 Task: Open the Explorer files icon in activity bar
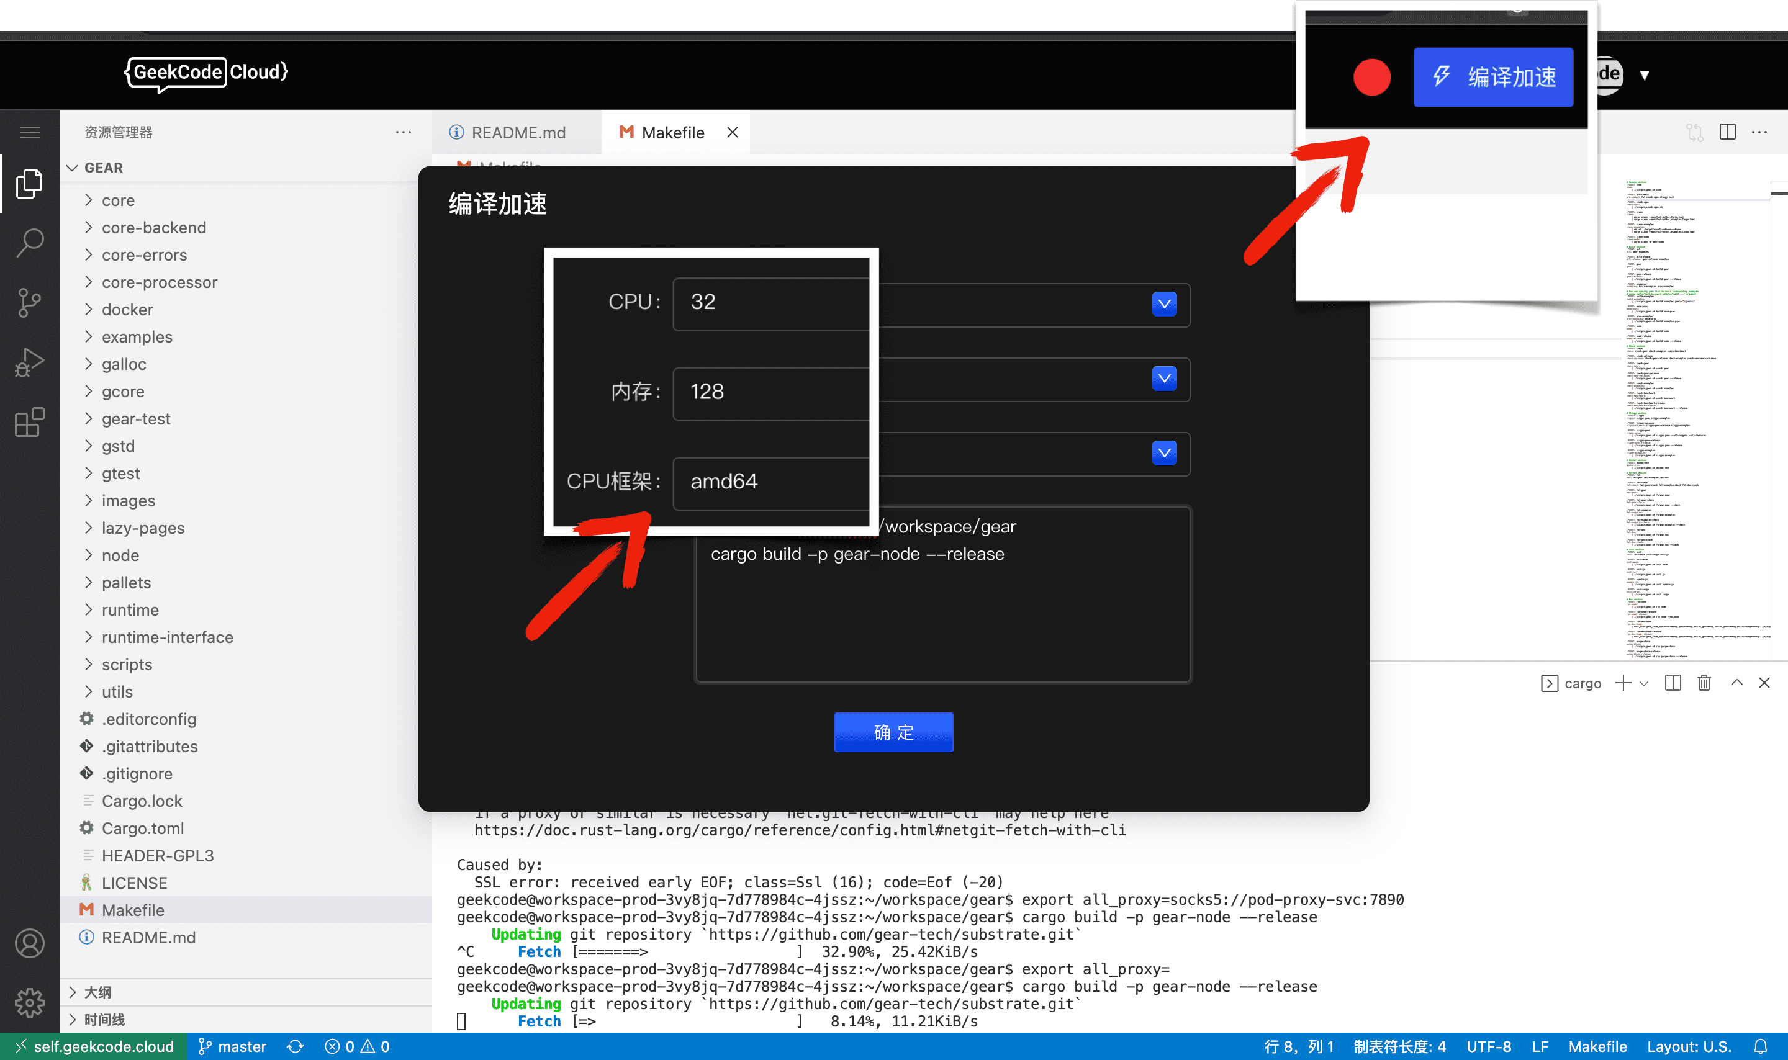tap(29, 184)
